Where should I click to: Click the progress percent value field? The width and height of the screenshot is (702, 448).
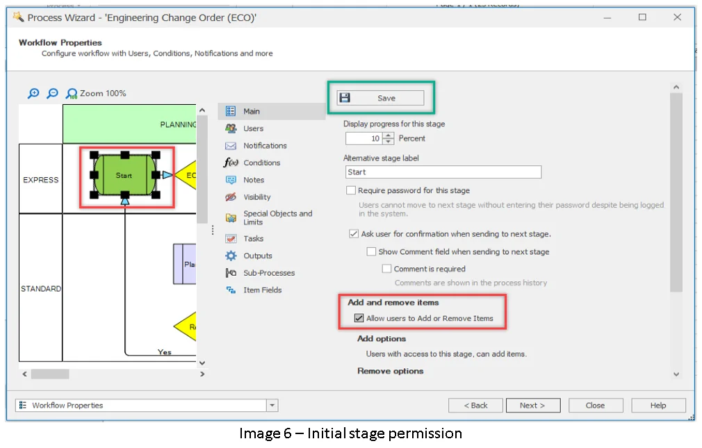point(364,138)
